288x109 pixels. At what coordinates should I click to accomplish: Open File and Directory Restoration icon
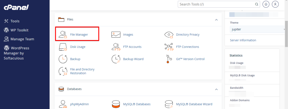tap(63, 71)
